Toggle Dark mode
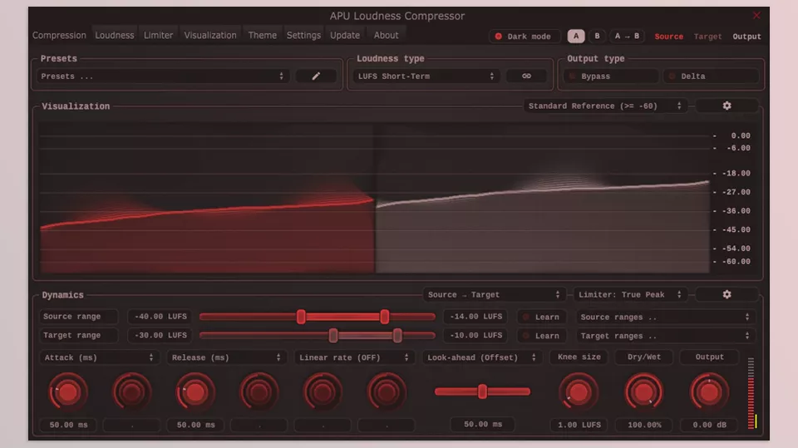 525,36
